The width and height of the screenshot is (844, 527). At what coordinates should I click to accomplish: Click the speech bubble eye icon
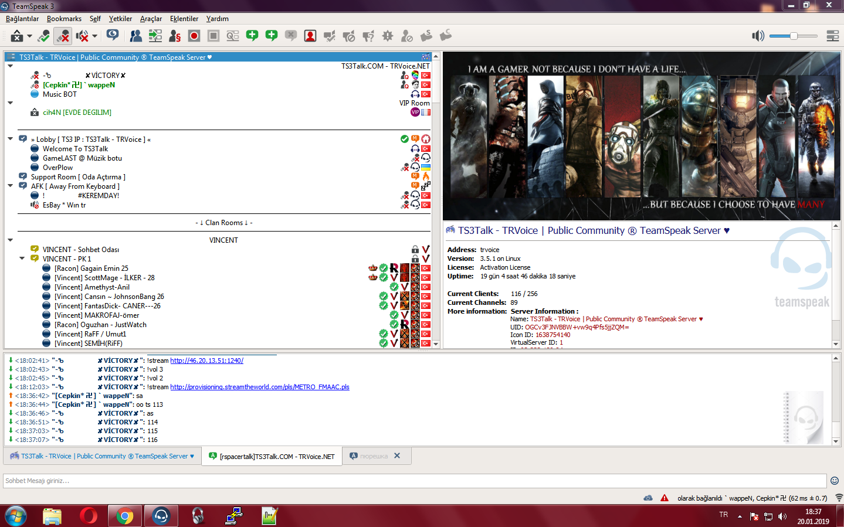(x=113, y=36)
